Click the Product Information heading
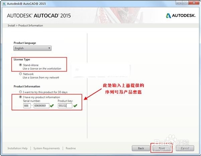The width and height of the screenshot is (201, 156). coord(27,86)
